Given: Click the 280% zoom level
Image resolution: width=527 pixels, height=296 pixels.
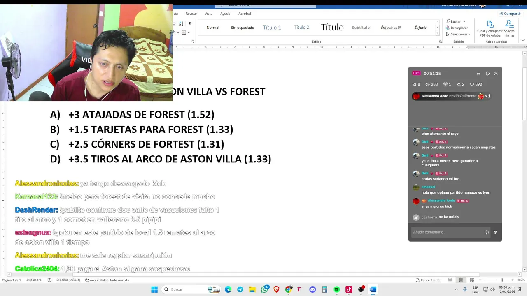Looking at the screenshot, I should (521, 280).
